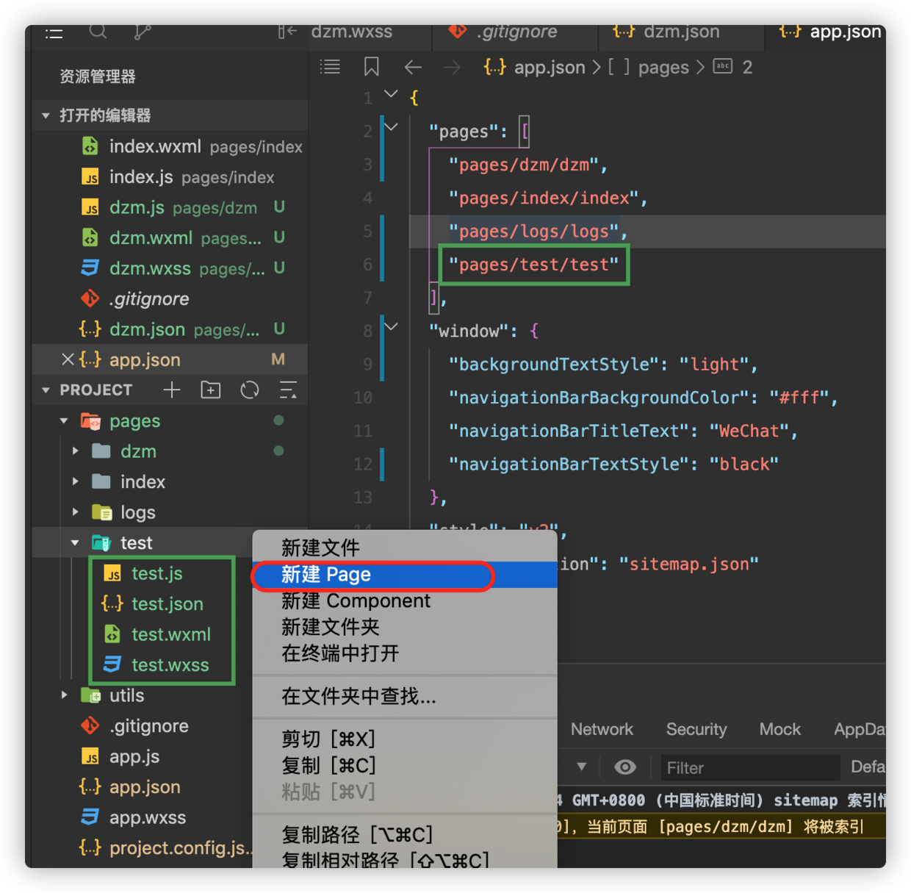This screenshot has height=893, width=911.
Task: Open the editor outline icon above line numbers
Action: tap(330, 67)
